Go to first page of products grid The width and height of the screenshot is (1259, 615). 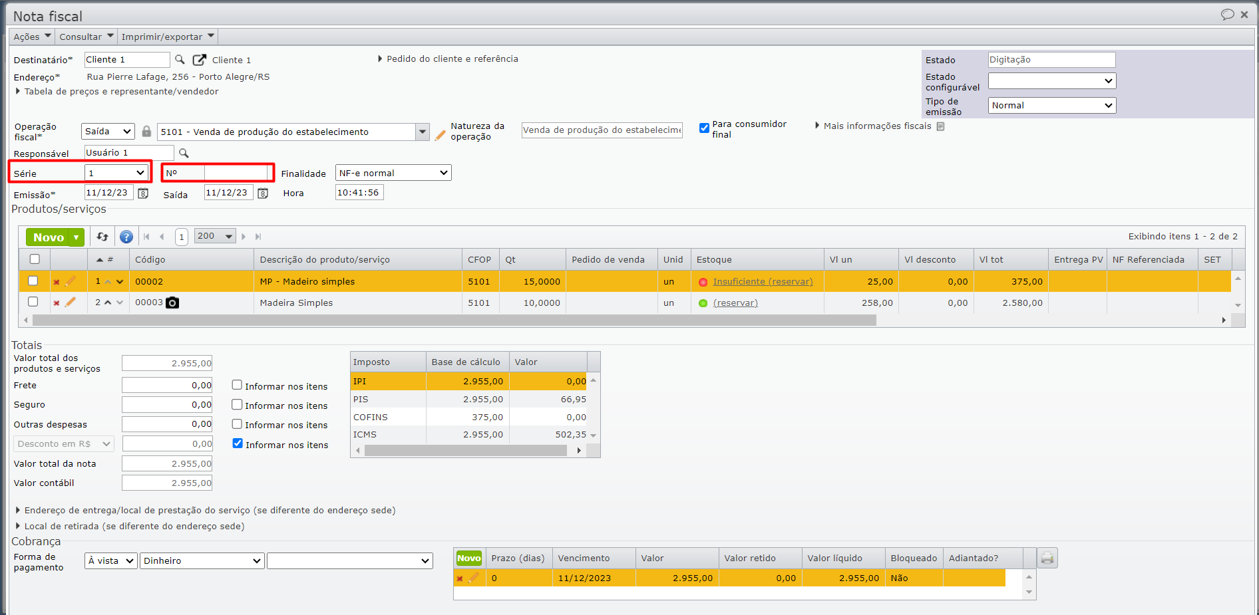(146, 237)
